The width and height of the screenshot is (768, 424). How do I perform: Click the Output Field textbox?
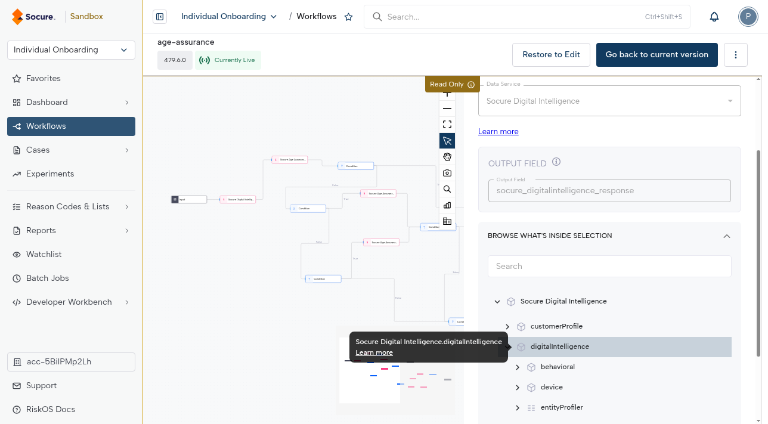(x=609, y=191)
